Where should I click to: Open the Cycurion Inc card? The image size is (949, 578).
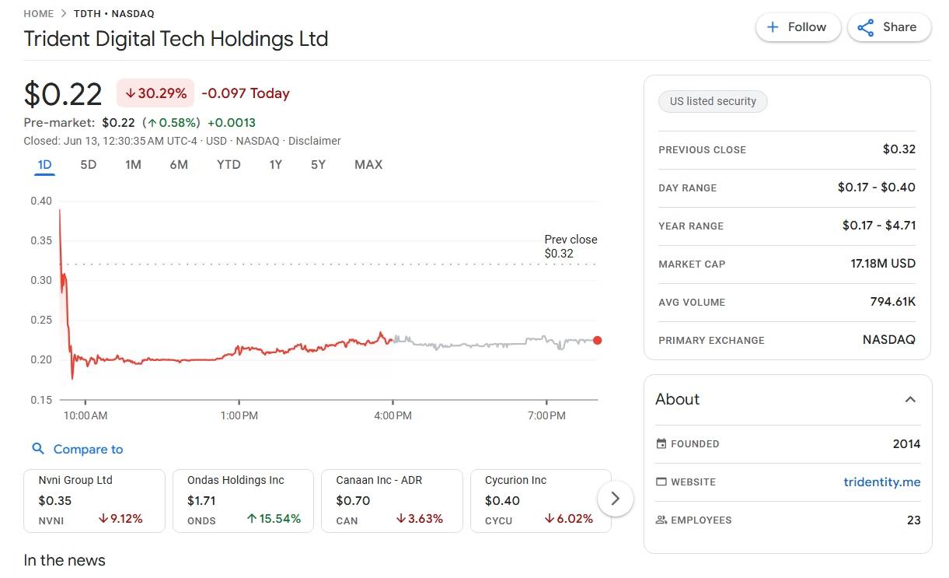(541, 501)
